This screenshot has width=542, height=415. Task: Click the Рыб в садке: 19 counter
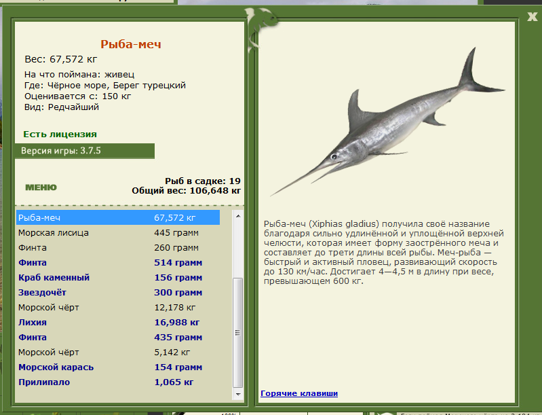[x=203, y=181]
